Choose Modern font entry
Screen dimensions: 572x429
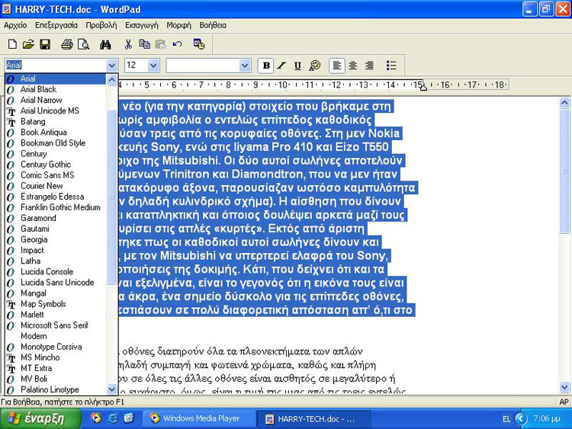point(56,336)
